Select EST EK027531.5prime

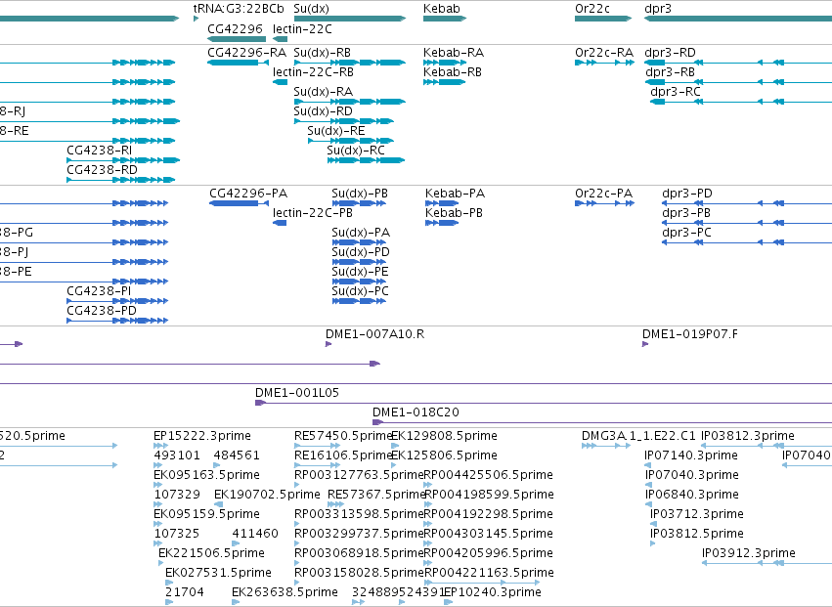point(169,583)
